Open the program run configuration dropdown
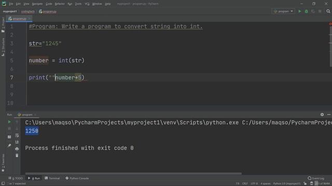 coord(283,11)
